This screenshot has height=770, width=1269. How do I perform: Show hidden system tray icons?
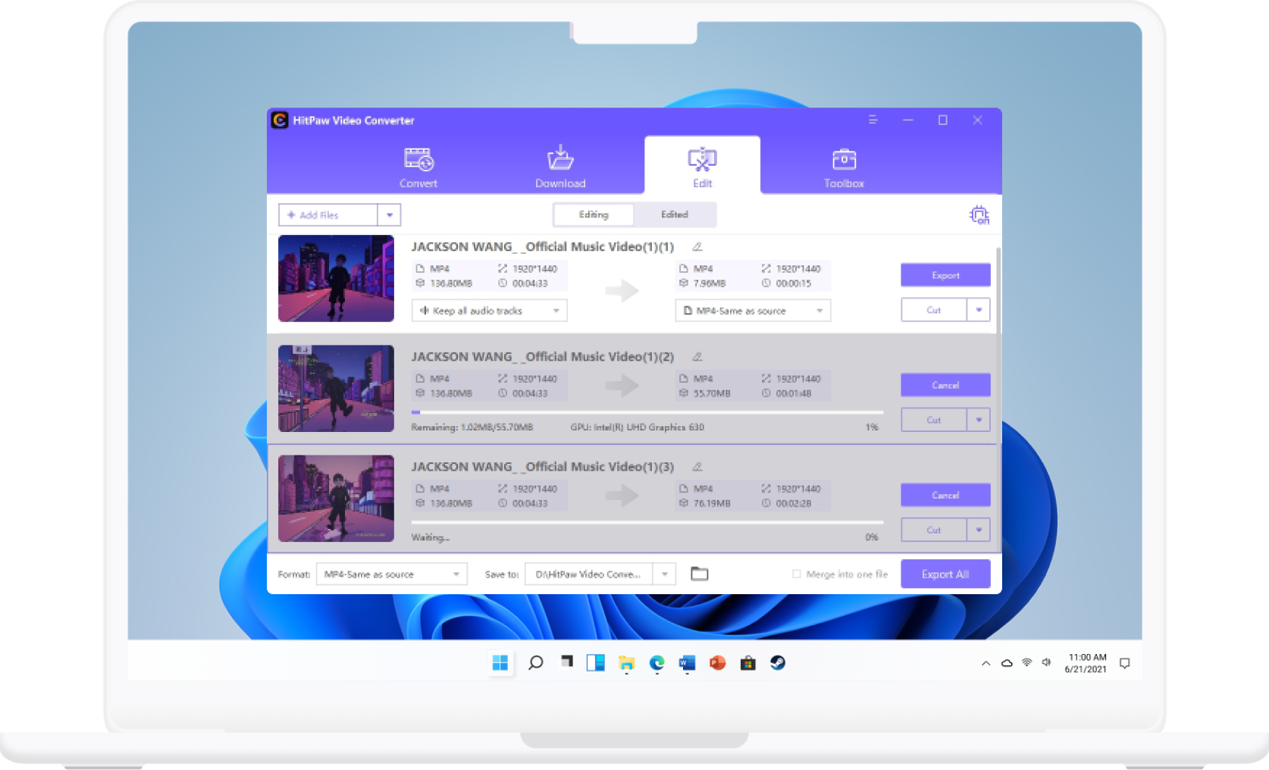click(985, 663)
